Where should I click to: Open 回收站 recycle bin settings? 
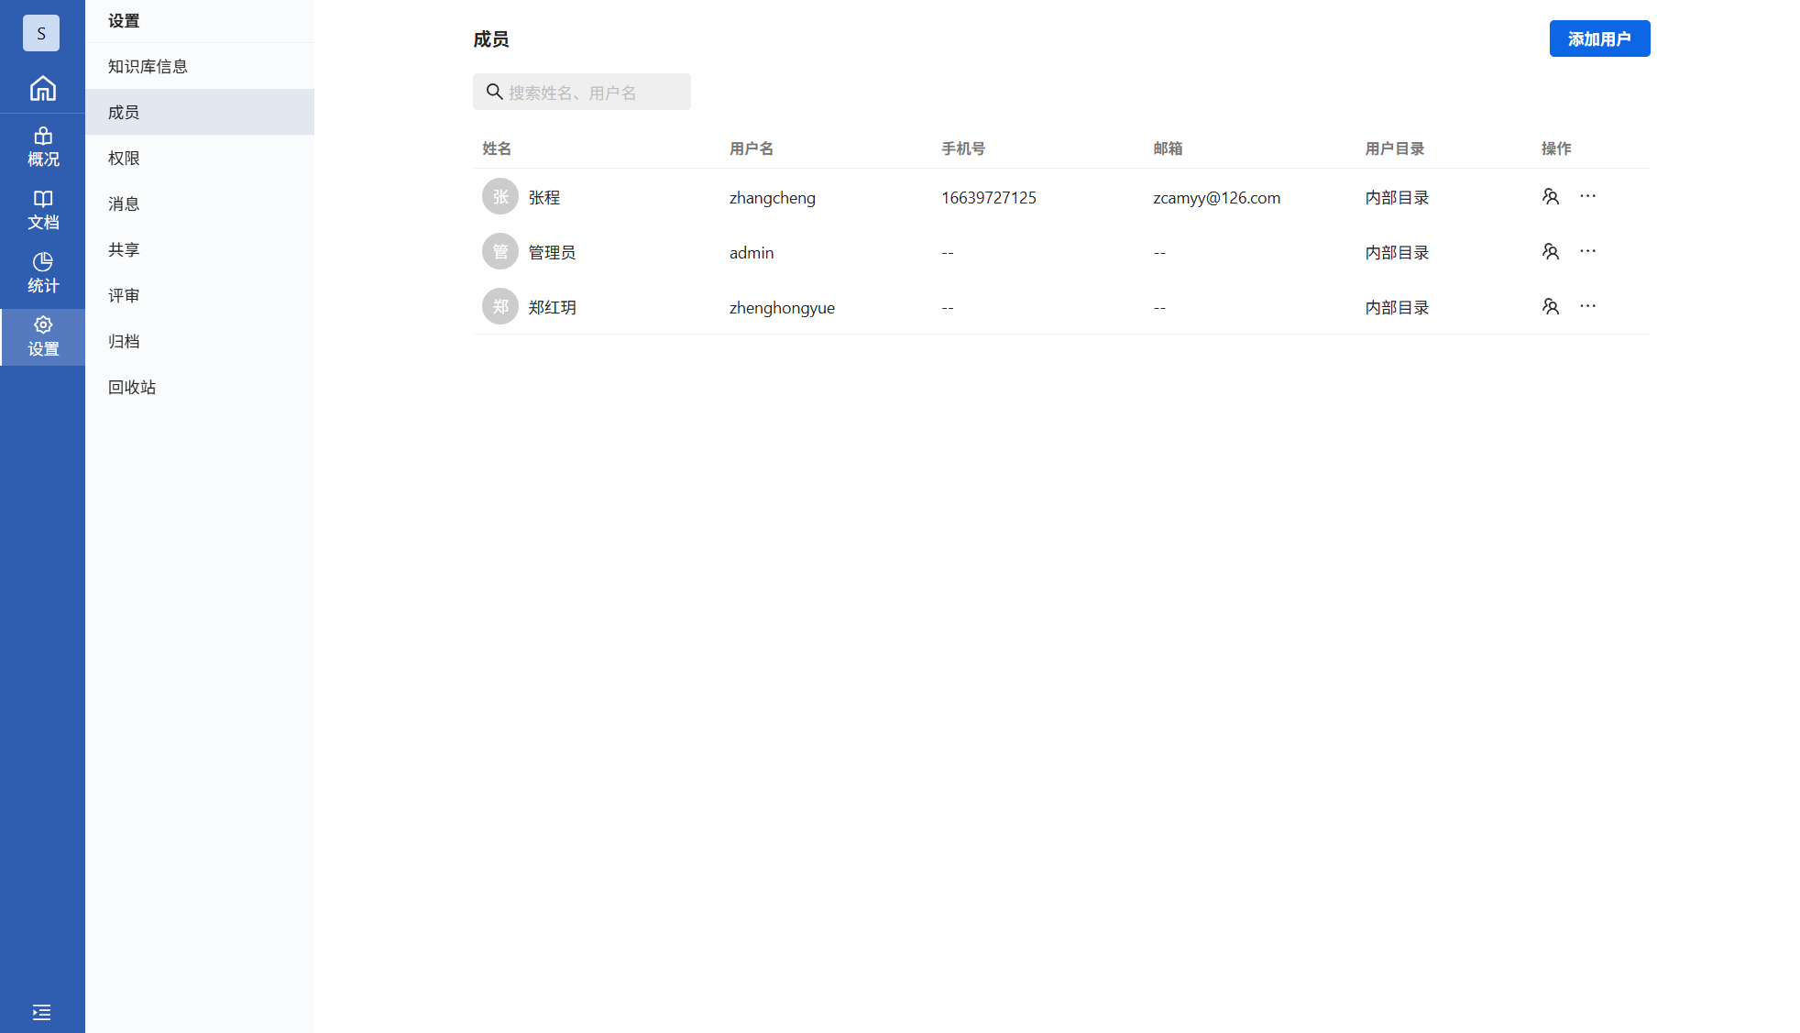132,387
